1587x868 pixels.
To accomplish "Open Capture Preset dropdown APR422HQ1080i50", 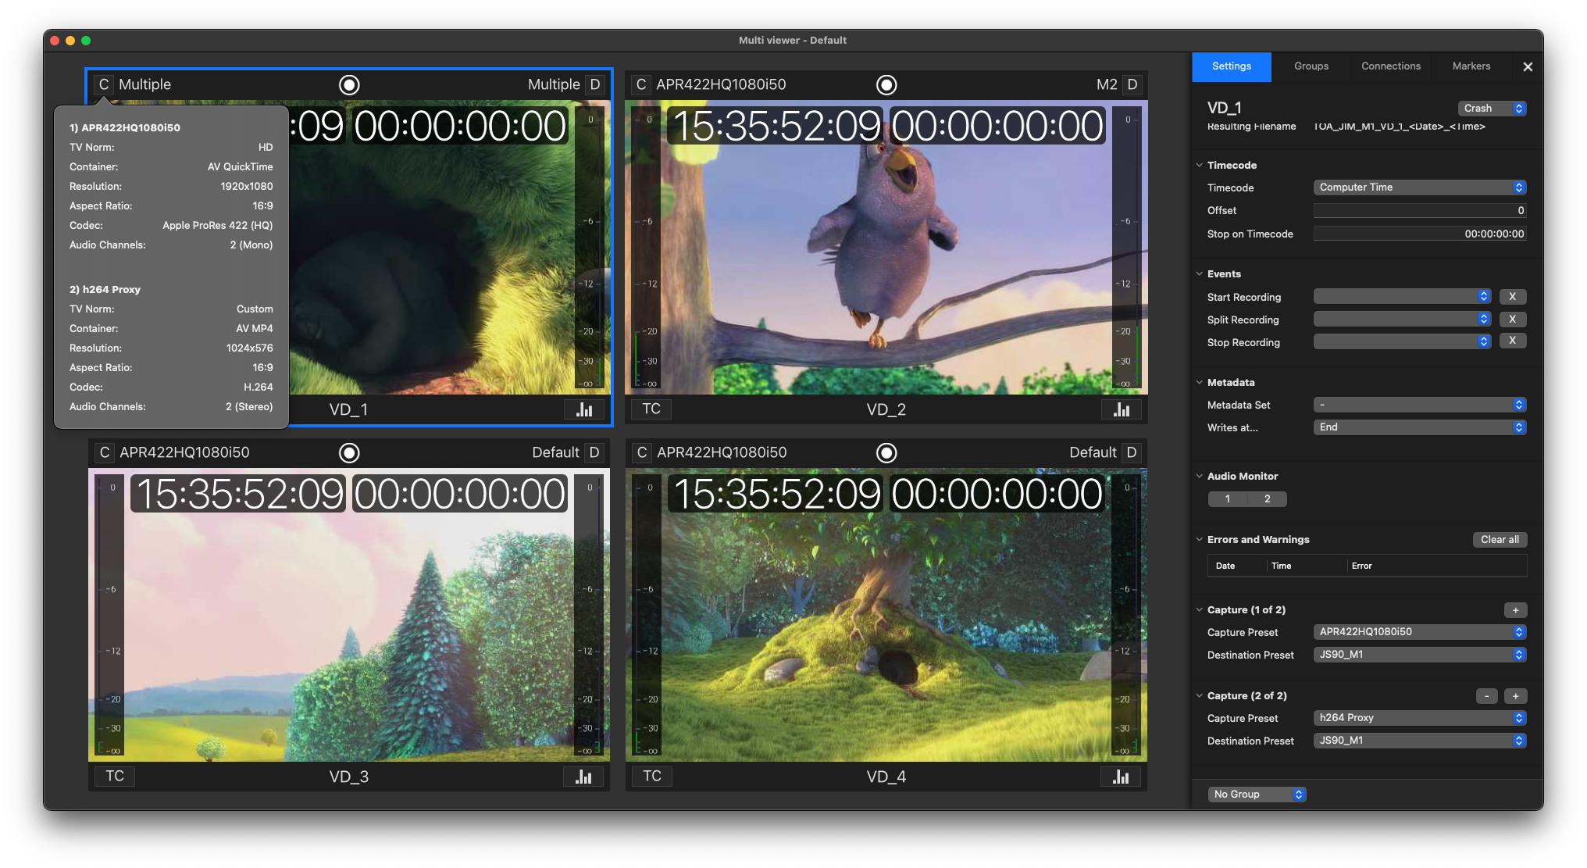I will pos(1419,632).
